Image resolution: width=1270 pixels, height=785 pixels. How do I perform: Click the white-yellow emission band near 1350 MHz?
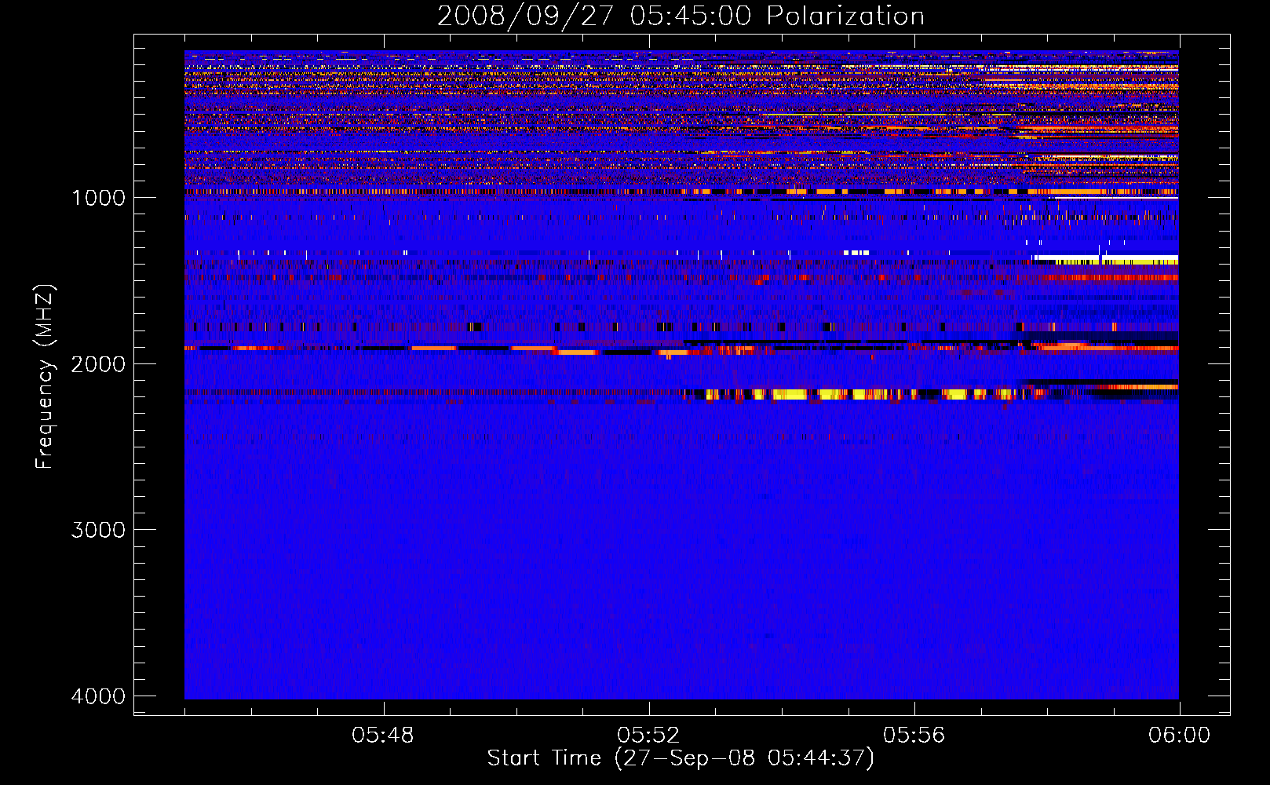pos(1105,259)
